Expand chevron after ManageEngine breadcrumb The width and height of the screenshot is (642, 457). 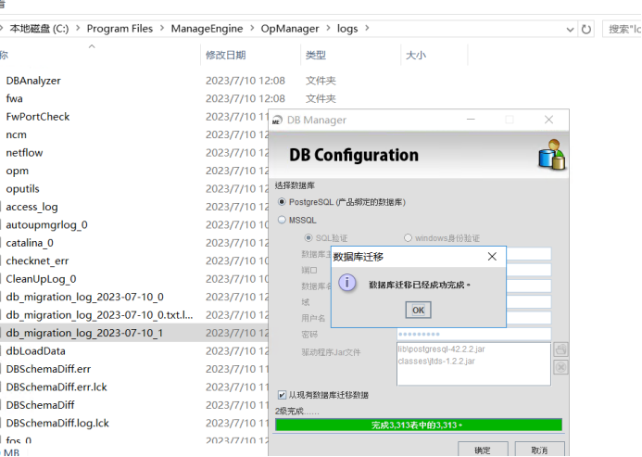(252, 28)
